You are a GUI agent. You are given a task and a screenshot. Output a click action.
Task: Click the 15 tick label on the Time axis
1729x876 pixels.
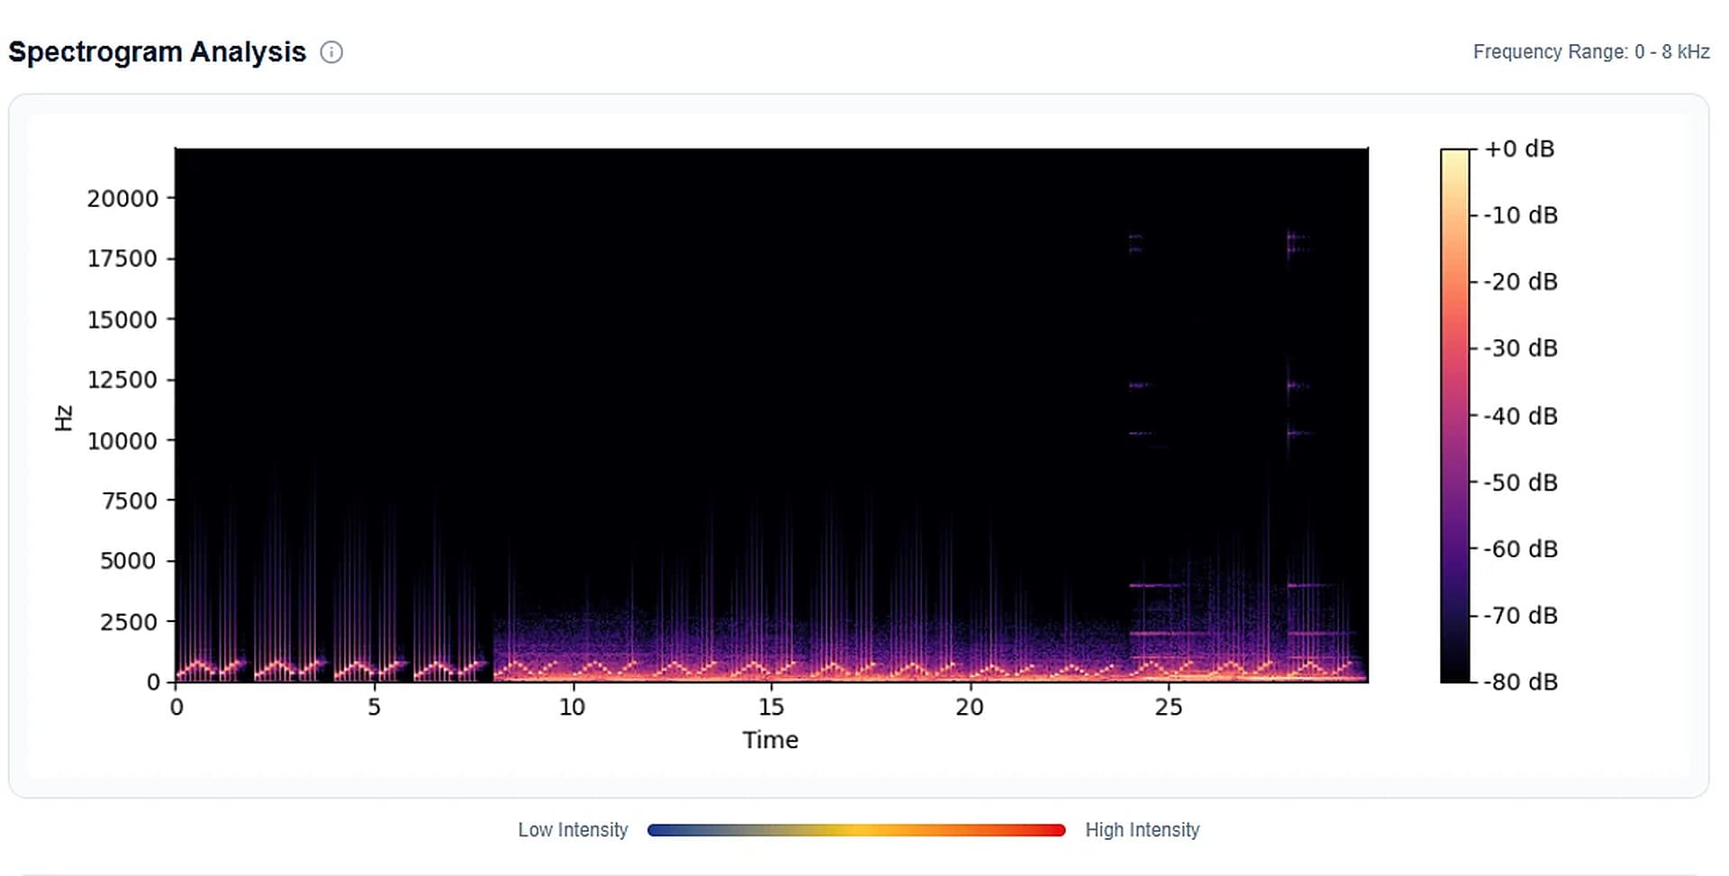771,707
